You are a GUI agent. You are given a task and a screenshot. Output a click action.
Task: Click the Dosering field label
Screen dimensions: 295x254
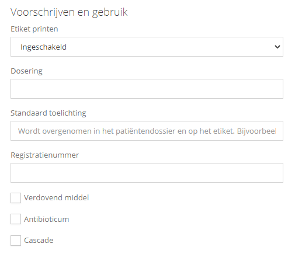26,71
